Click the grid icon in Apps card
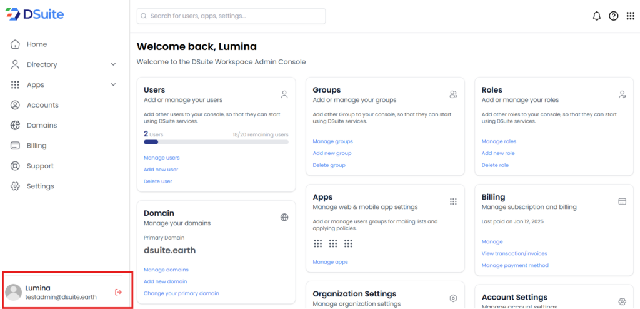 [453, 201]
